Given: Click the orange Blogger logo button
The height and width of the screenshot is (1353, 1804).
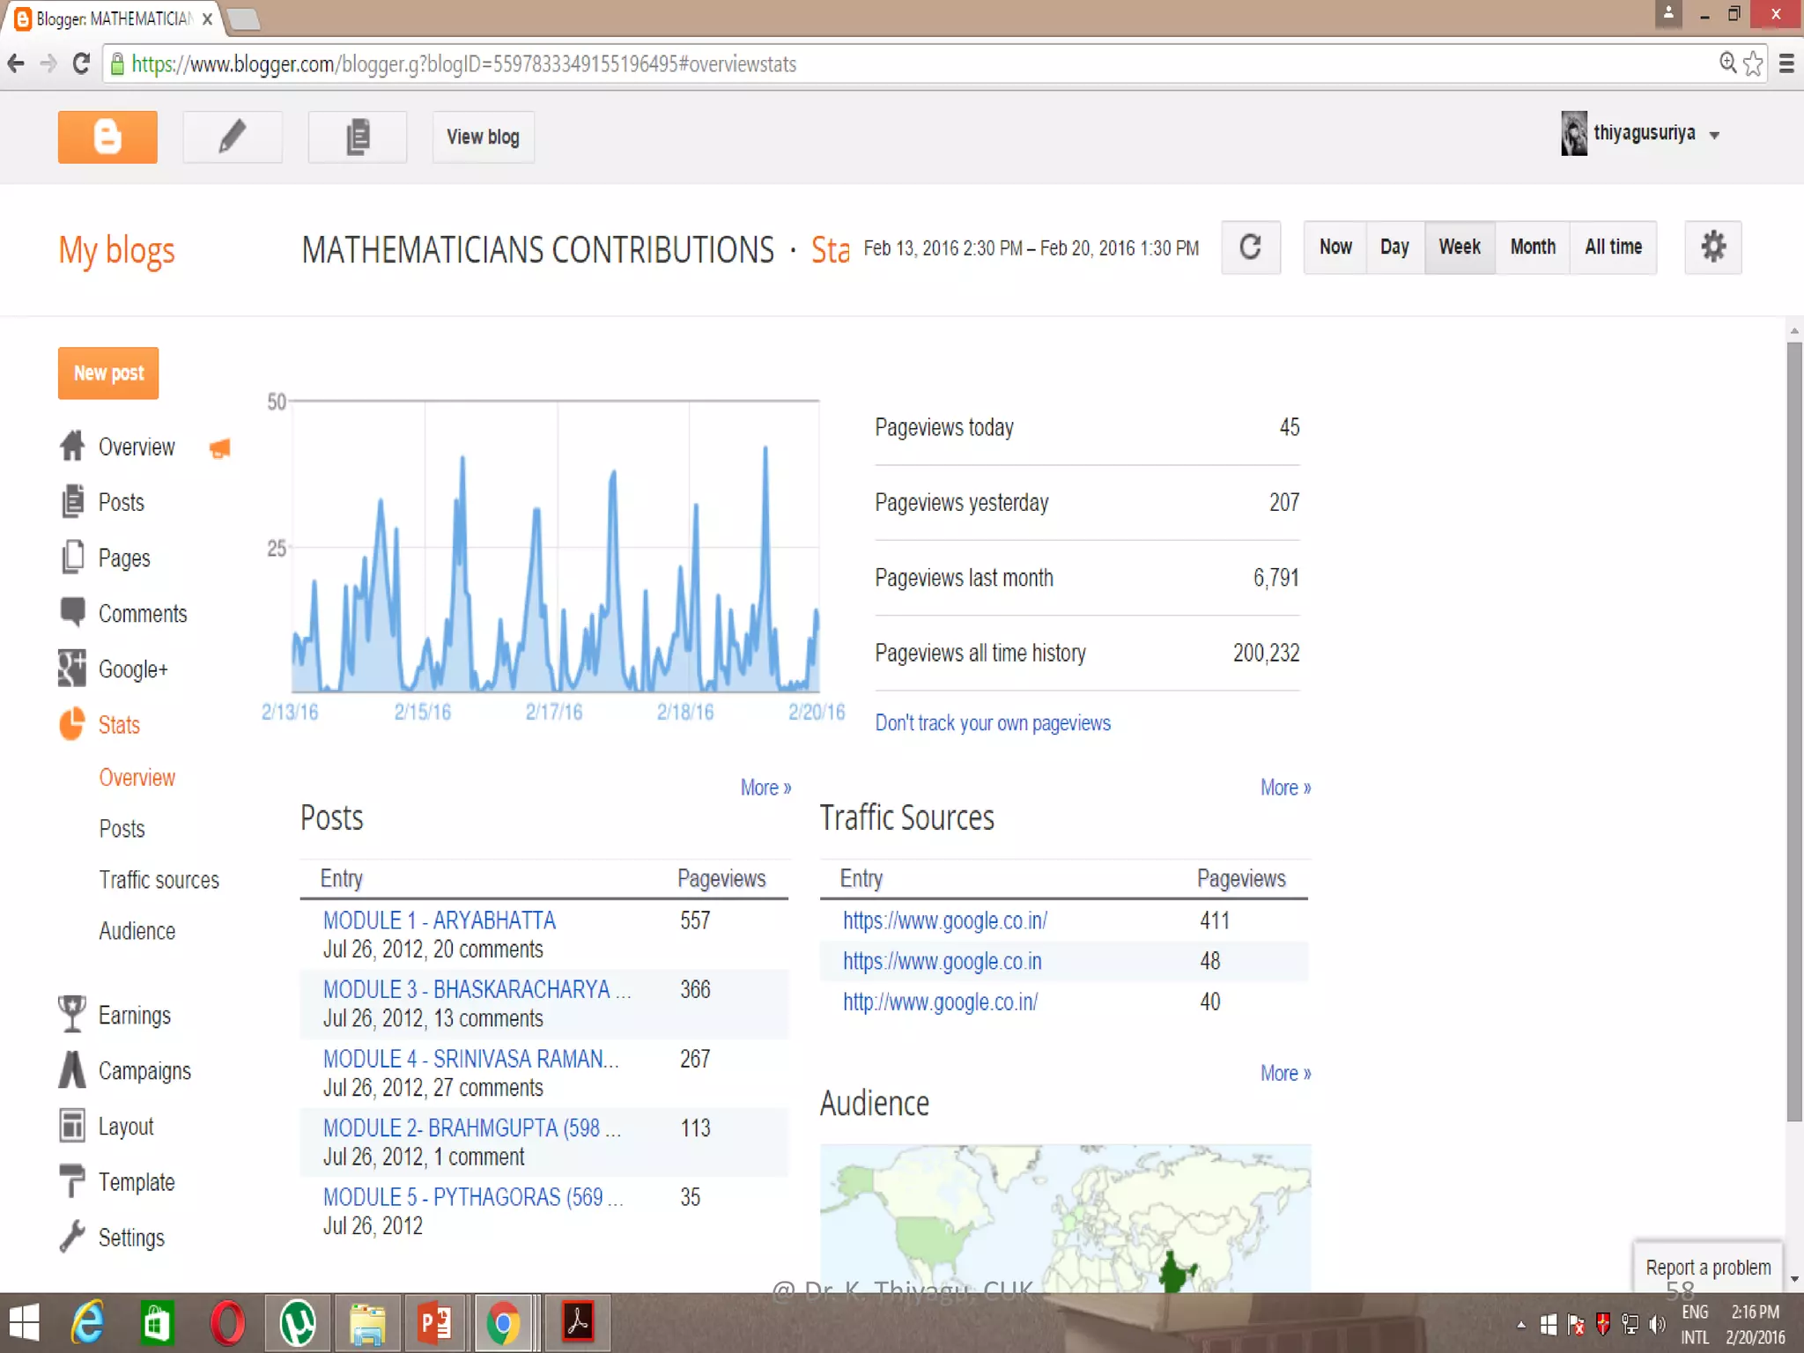Looking at the screenshot, I should [107, 137].
